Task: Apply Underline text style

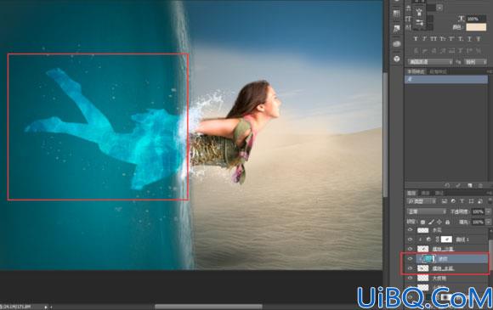Action: click(x=470, y=38)
